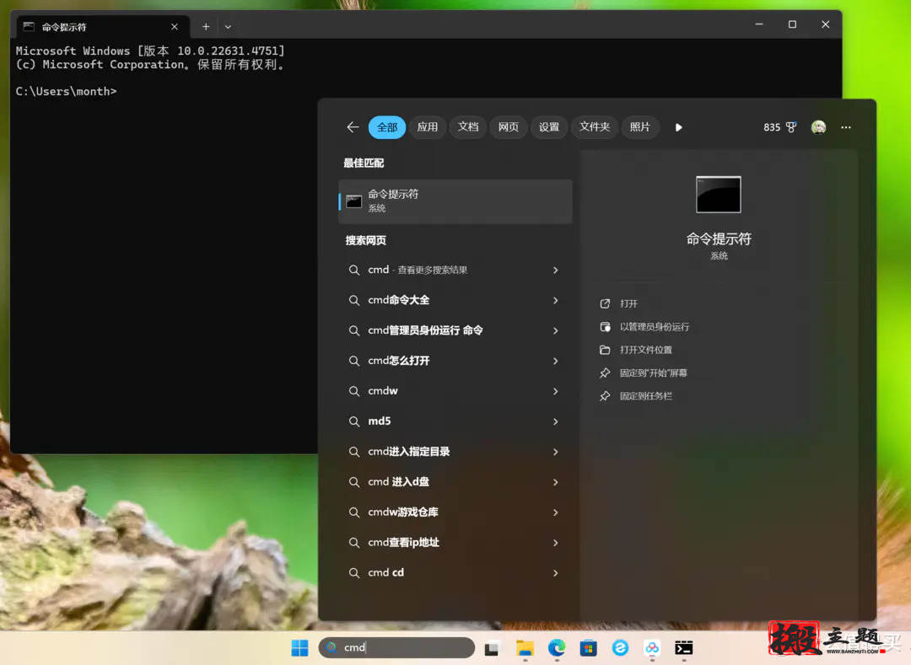Click the 打开文件位置 folder icon
Screen dimensions: 911x665
(604, 349)
